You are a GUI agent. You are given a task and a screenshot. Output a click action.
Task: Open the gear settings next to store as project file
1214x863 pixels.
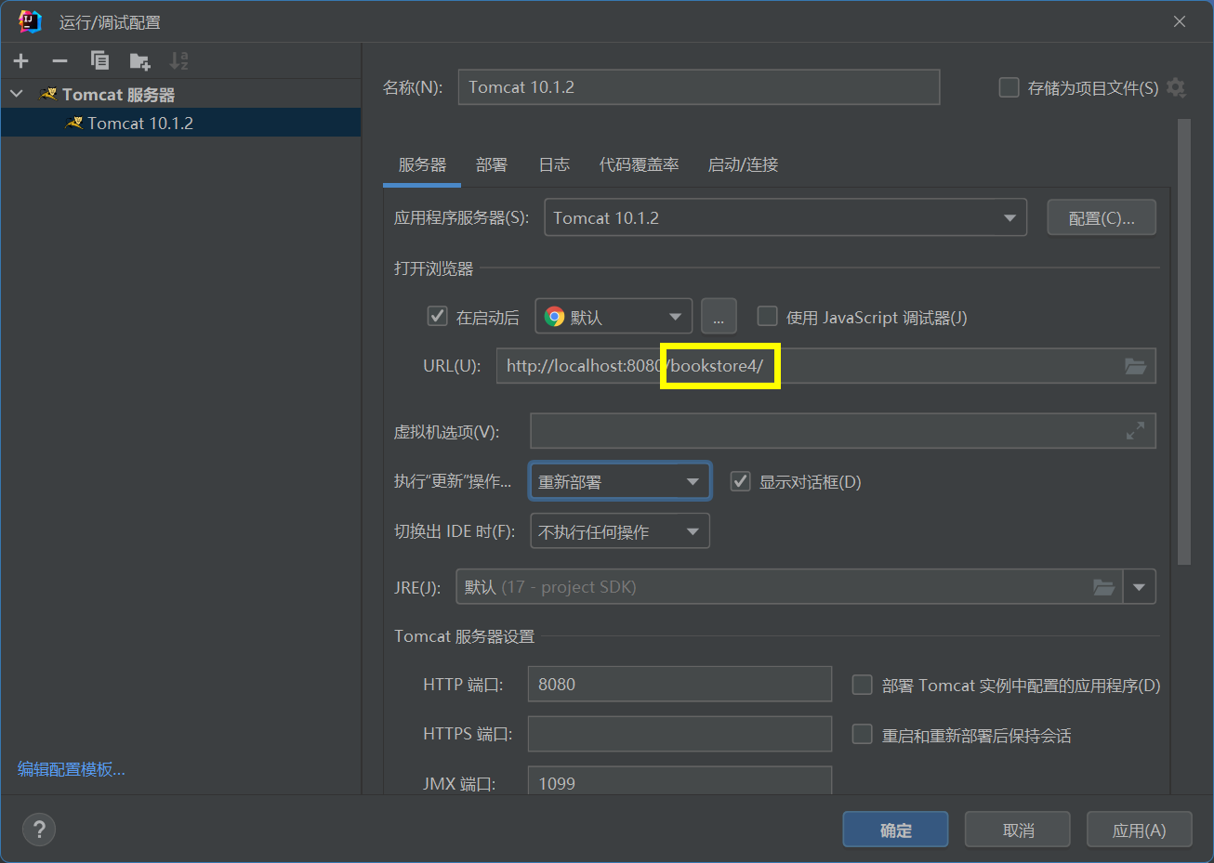click(1176, 87)
